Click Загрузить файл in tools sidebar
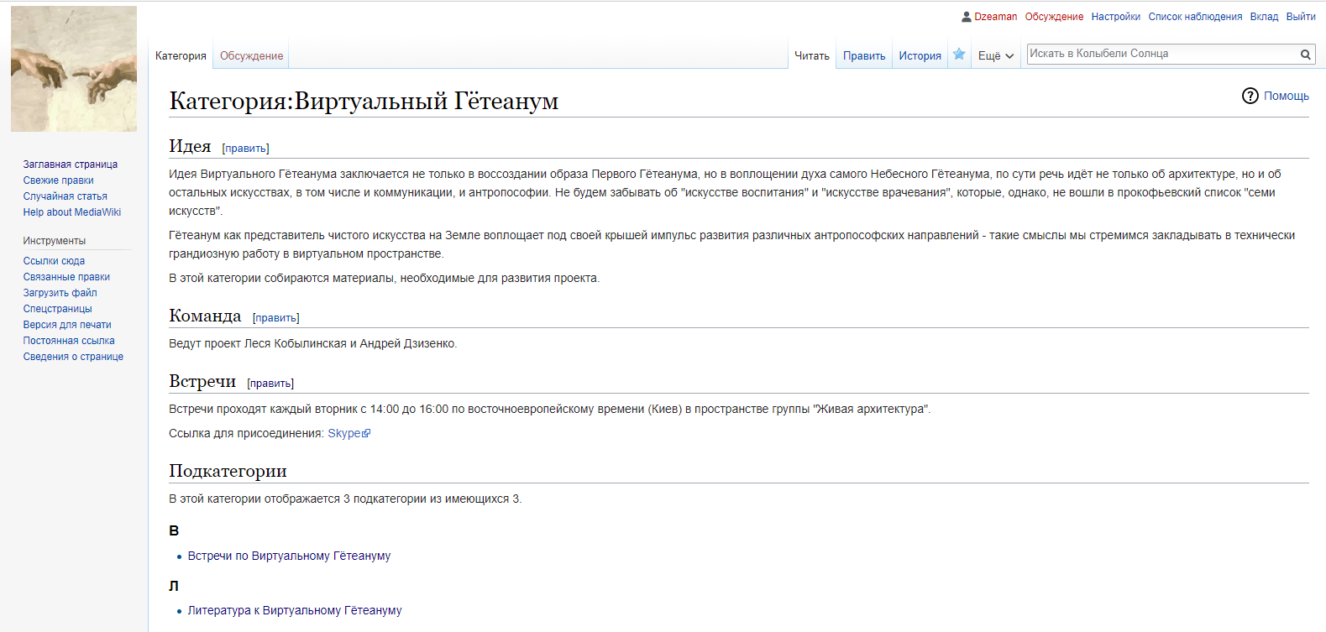The image size is (1326, 632). (x=60, y=293)
